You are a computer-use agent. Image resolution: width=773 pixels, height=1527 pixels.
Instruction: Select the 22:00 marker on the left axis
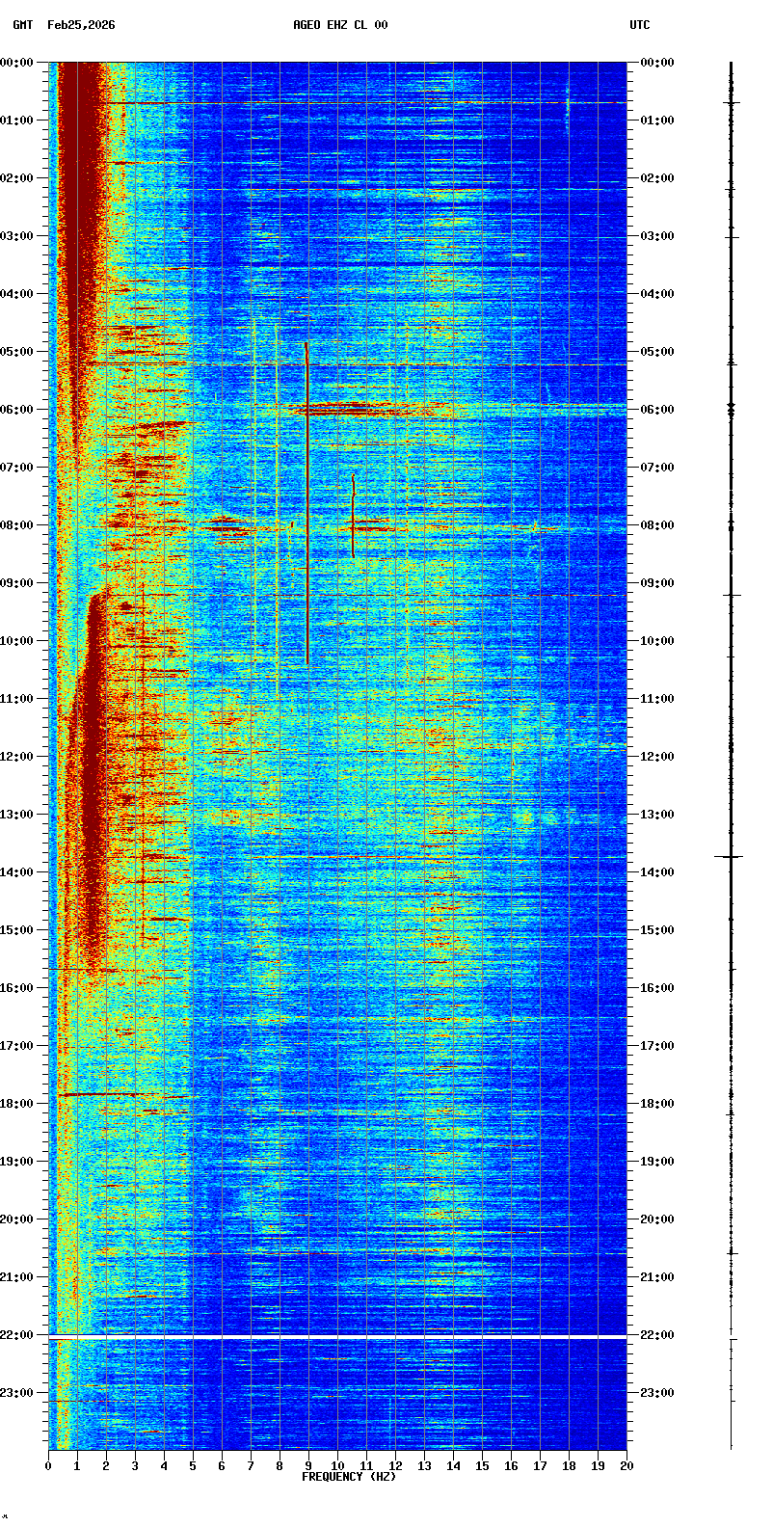coord(17,1335)
